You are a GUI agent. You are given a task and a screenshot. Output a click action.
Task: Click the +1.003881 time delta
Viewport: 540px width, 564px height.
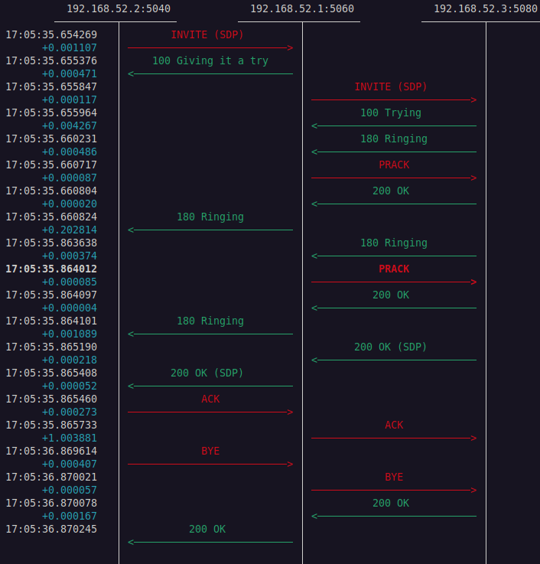(70, 438)
